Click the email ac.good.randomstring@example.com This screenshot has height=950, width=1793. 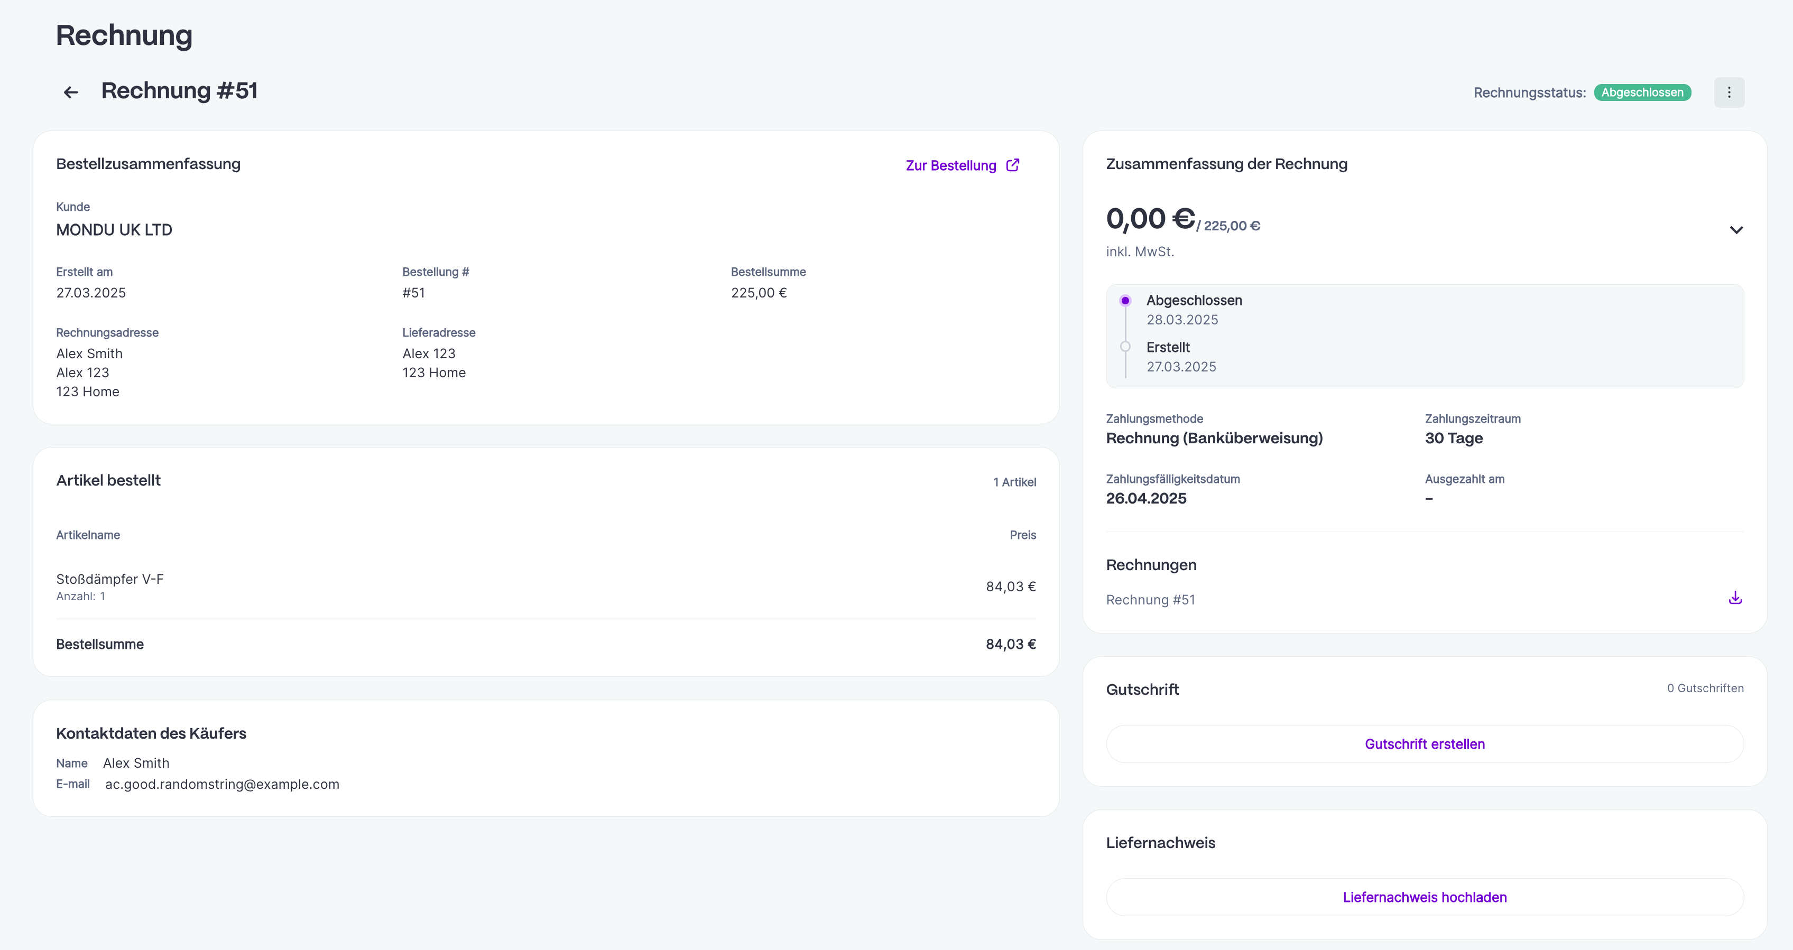pyautogui.click(x=222, y=784)
